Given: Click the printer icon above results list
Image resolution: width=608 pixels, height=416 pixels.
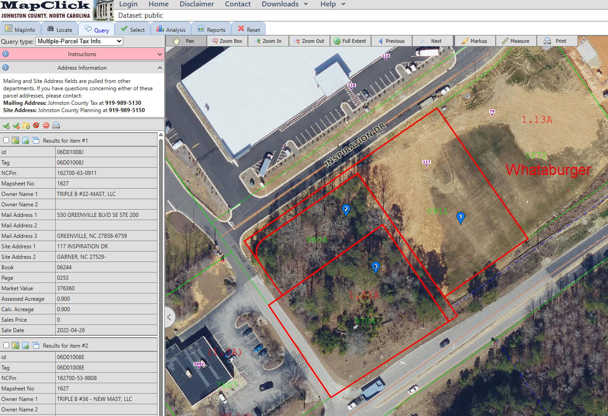Looking at the screenshot, I should point(56,125).
